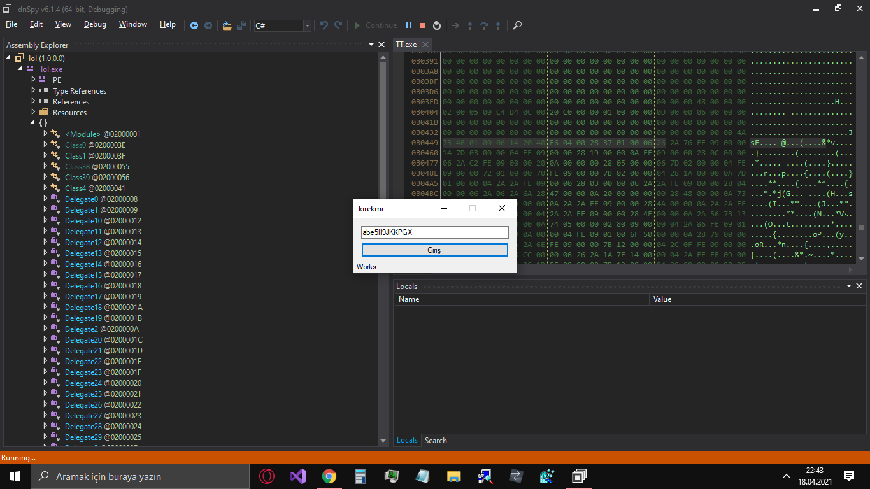The height and width of the screenshot is (489, 870).
Task: Click the Assembly Explorer scroll up arrow
Action: (x=383, y=57)
